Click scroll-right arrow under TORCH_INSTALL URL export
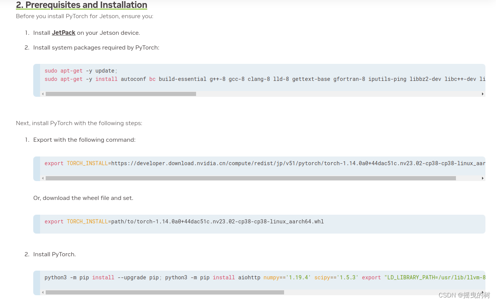 483,178
